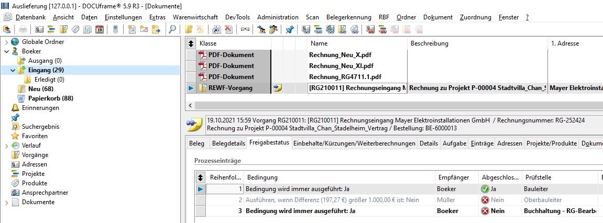Open the calendar icon showing 19
This screenshot has width=603, height=223.
tap(99, 29)
